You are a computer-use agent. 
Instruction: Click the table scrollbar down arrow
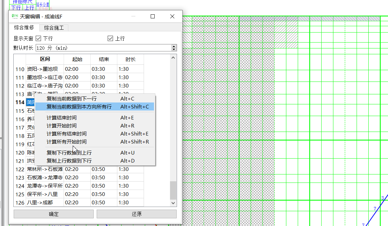point(173,203)
